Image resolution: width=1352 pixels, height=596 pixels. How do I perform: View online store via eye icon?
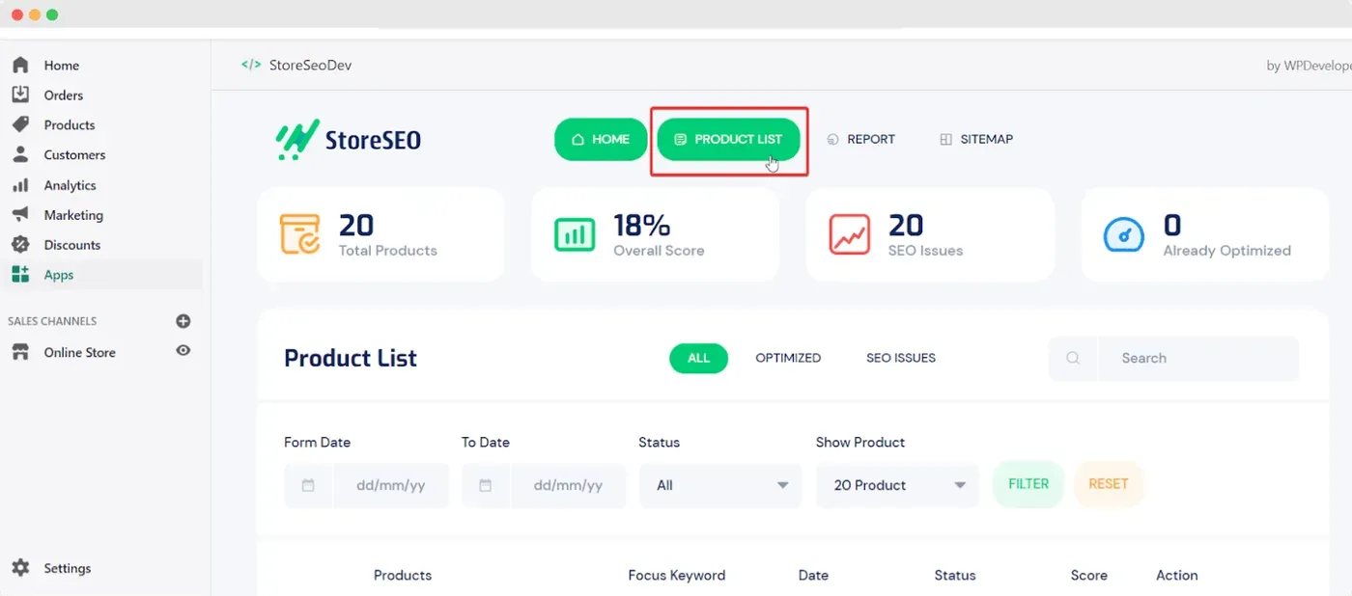click(x=183, y=351)
